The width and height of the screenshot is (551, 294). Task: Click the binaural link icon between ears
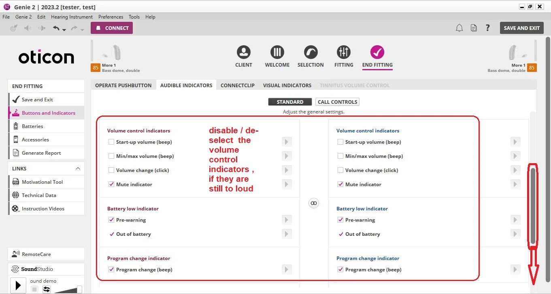314,203
